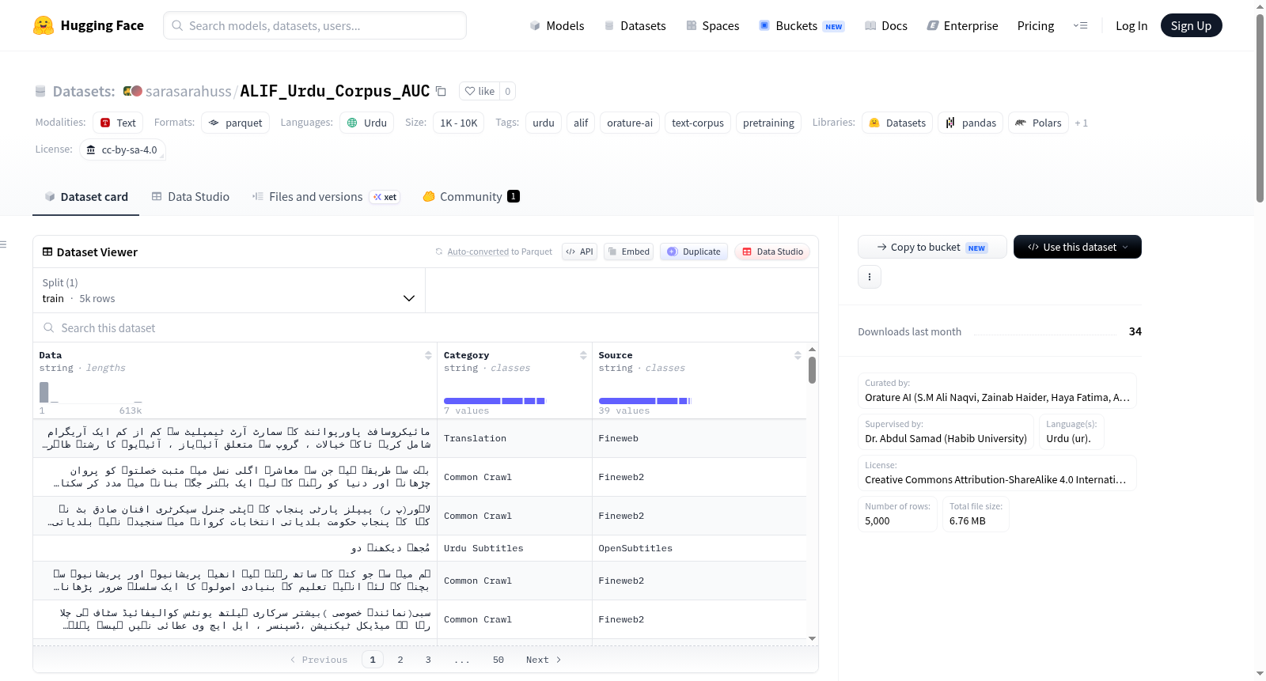
Task: Click the Sign Up button
Action: 1192,25
